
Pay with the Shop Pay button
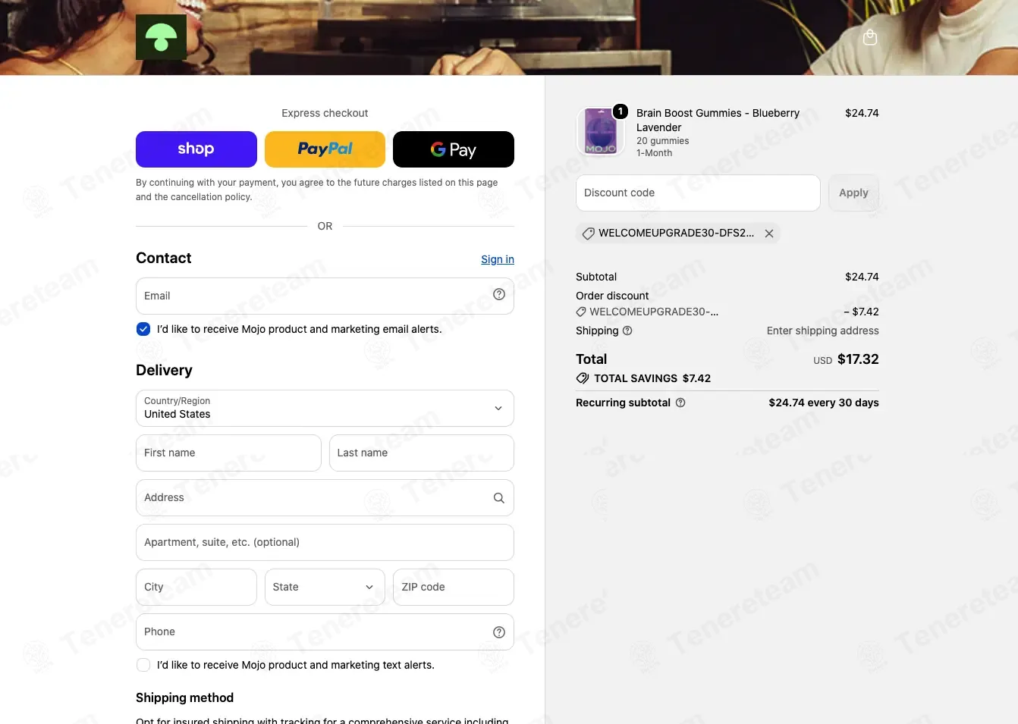point(196,149)
